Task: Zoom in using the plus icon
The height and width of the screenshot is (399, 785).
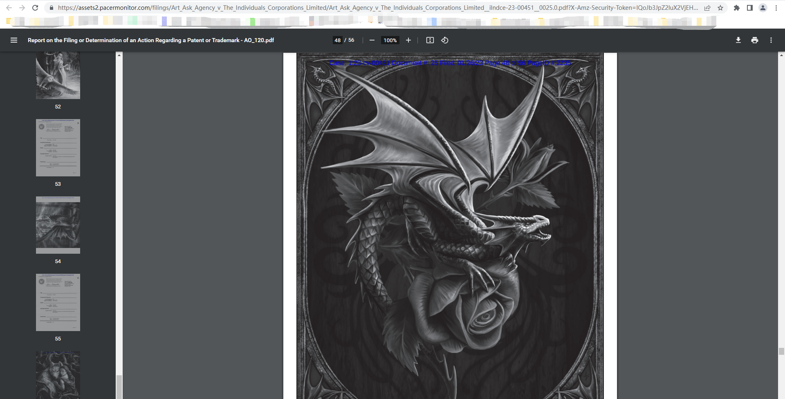Action: 408,40
